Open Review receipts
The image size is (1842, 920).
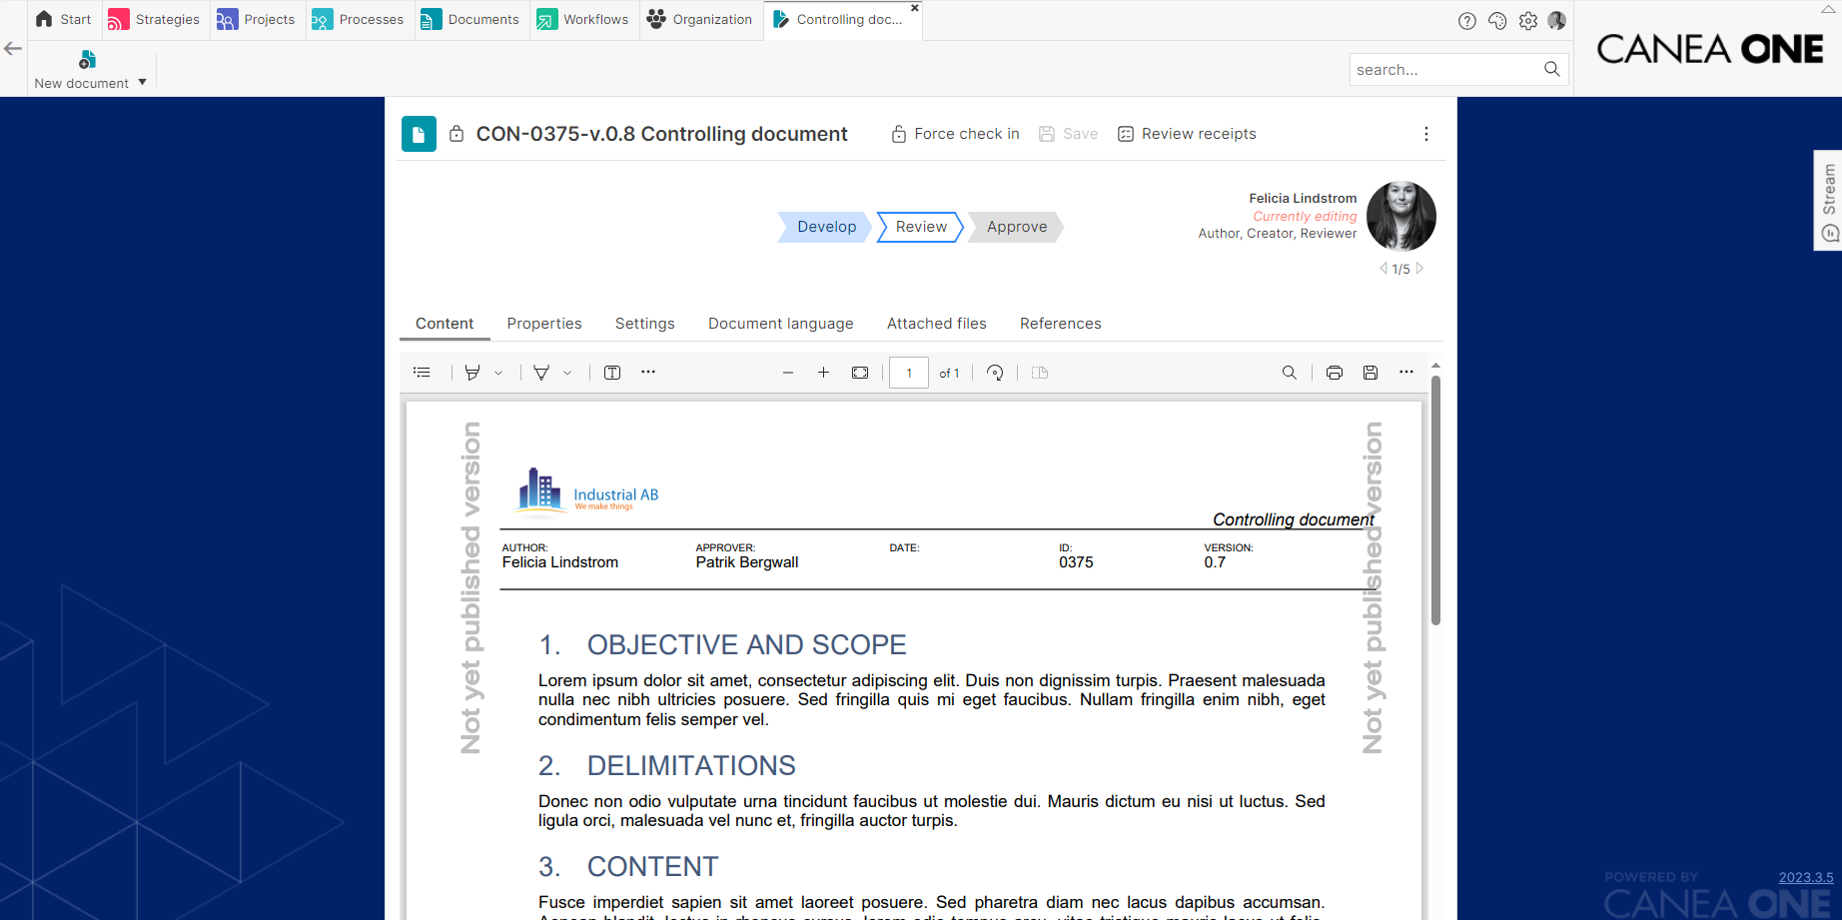click(1187, 134)
